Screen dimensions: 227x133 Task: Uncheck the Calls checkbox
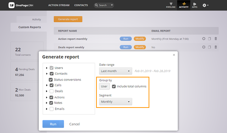point(51,85)
